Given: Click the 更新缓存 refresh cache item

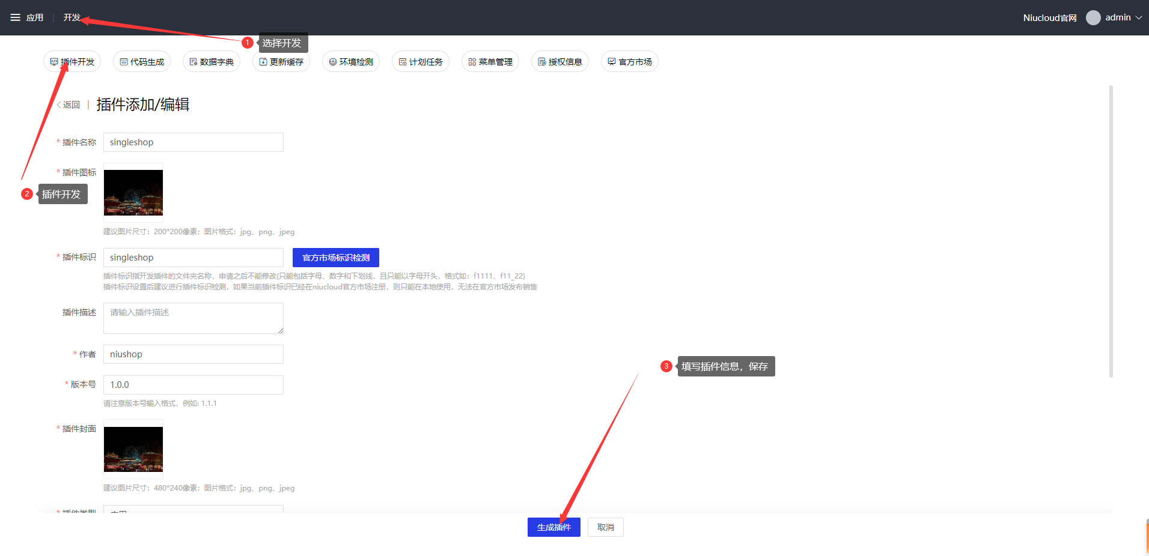Looking at the screenshot, I should pyautogui.click(x=281, y=62).
